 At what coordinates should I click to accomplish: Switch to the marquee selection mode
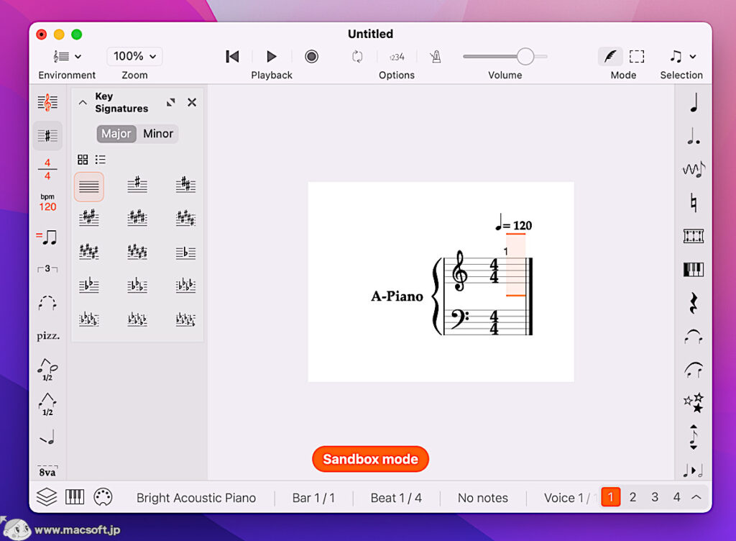(x=637, y=57)
